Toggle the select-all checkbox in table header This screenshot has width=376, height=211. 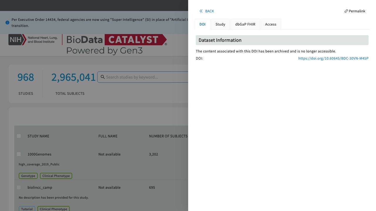point(19,136)
